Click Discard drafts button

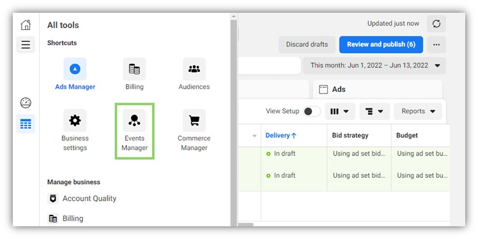click(307, 45)
